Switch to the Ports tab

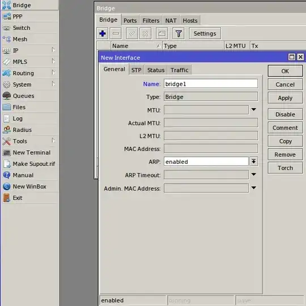pos(130,20)
